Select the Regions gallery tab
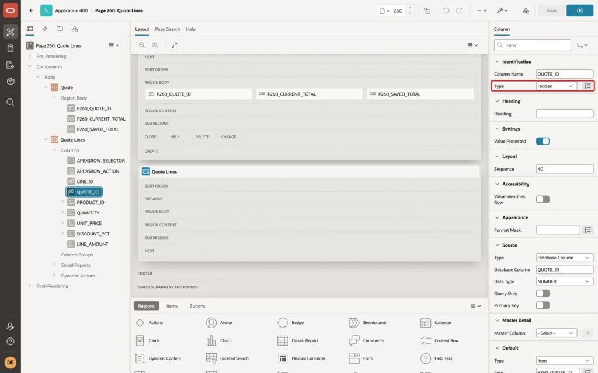The image size is (598, 373). click(x=146, y=306)
